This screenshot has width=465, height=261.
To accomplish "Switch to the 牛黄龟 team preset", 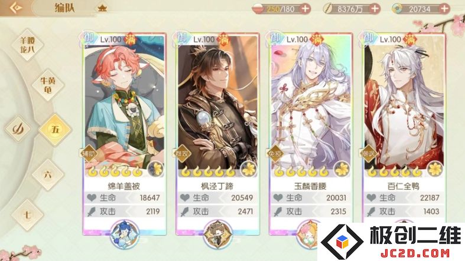I will click(48, 85).
